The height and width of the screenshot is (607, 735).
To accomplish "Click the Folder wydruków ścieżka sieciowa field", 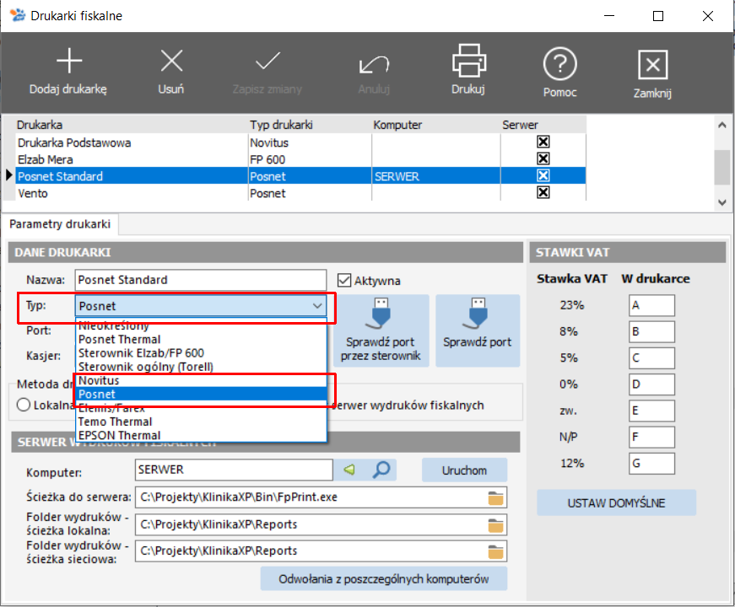I will (311, 551).
